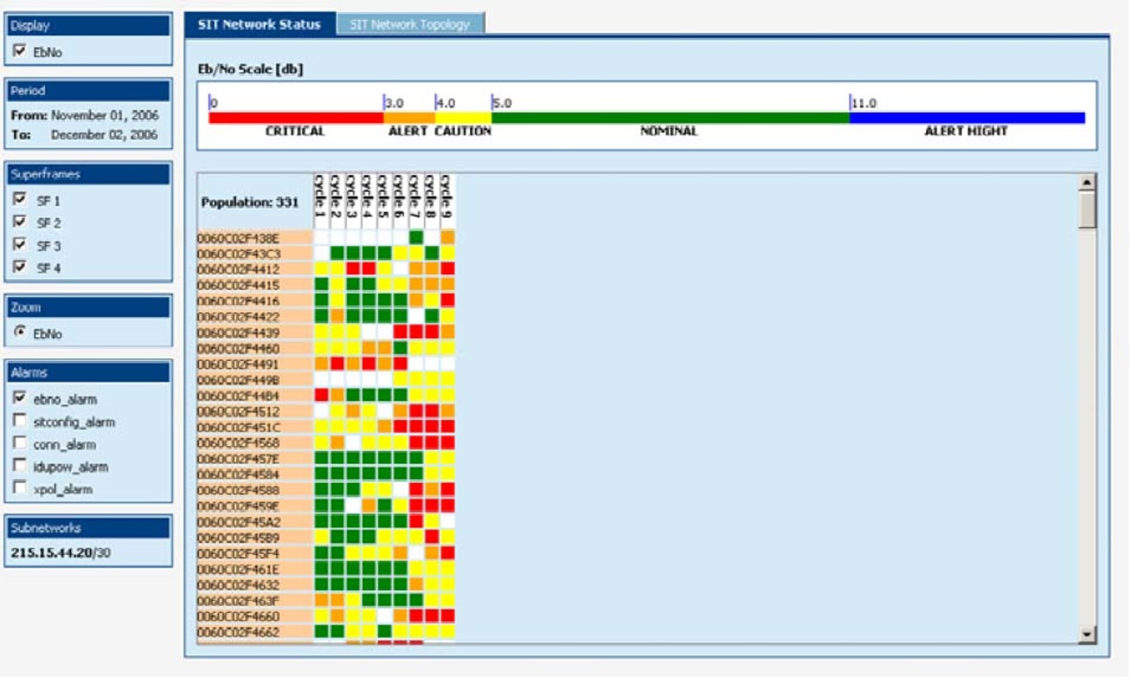This screenshot has width=1130, height=678.
Task: Select terminal row 0060C02F449B
Action: coord(254,380)
